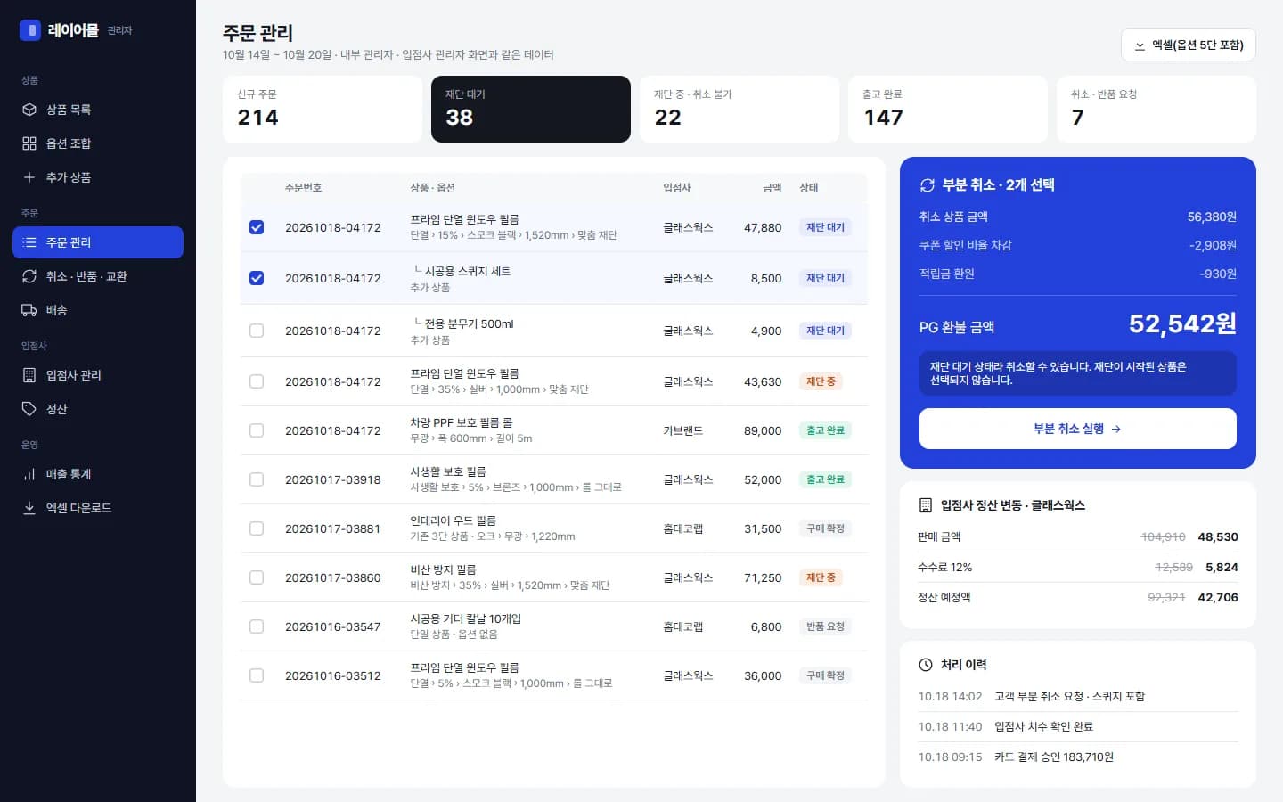Image resolution: width=1283 pixels, height=802 pixels.
Task: Click the history entry 입점사 치수 확인 완료
Action: point(1043,726)
